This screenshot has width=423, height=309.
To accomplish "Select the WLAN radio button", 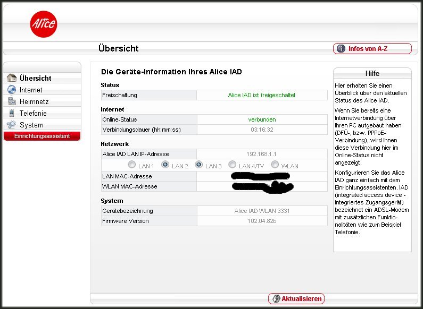I will 275,165.
